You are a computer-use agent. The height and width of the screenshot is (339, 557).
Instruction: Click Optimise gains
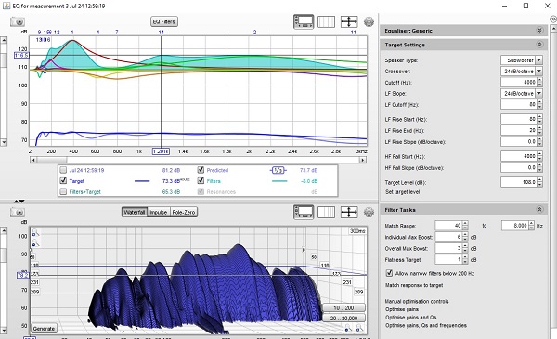[x=402, y=309]
